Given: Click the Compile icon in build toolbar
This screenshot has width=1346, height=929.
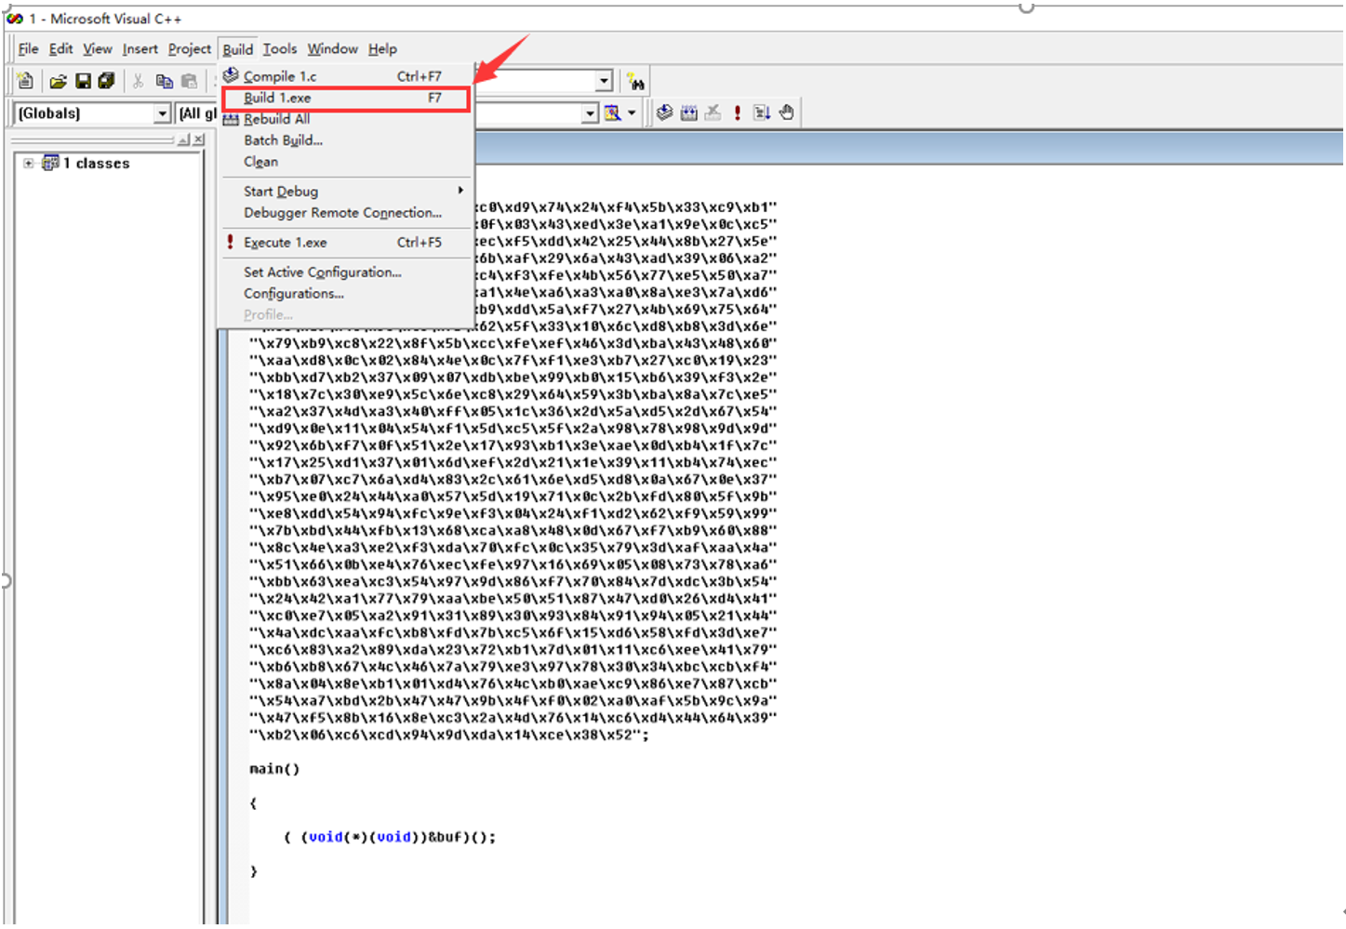Looking at the screenshot, I should [664, 113].
